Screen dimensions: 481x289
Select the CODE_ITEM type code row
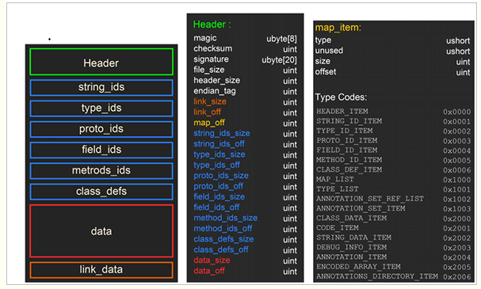[x=394, y=228]
